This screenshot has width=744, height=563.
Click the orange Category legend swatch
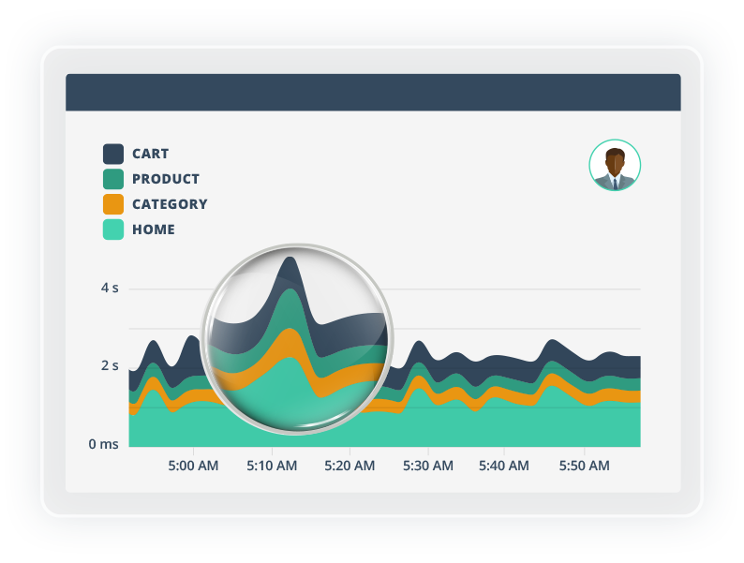point(113,204)
